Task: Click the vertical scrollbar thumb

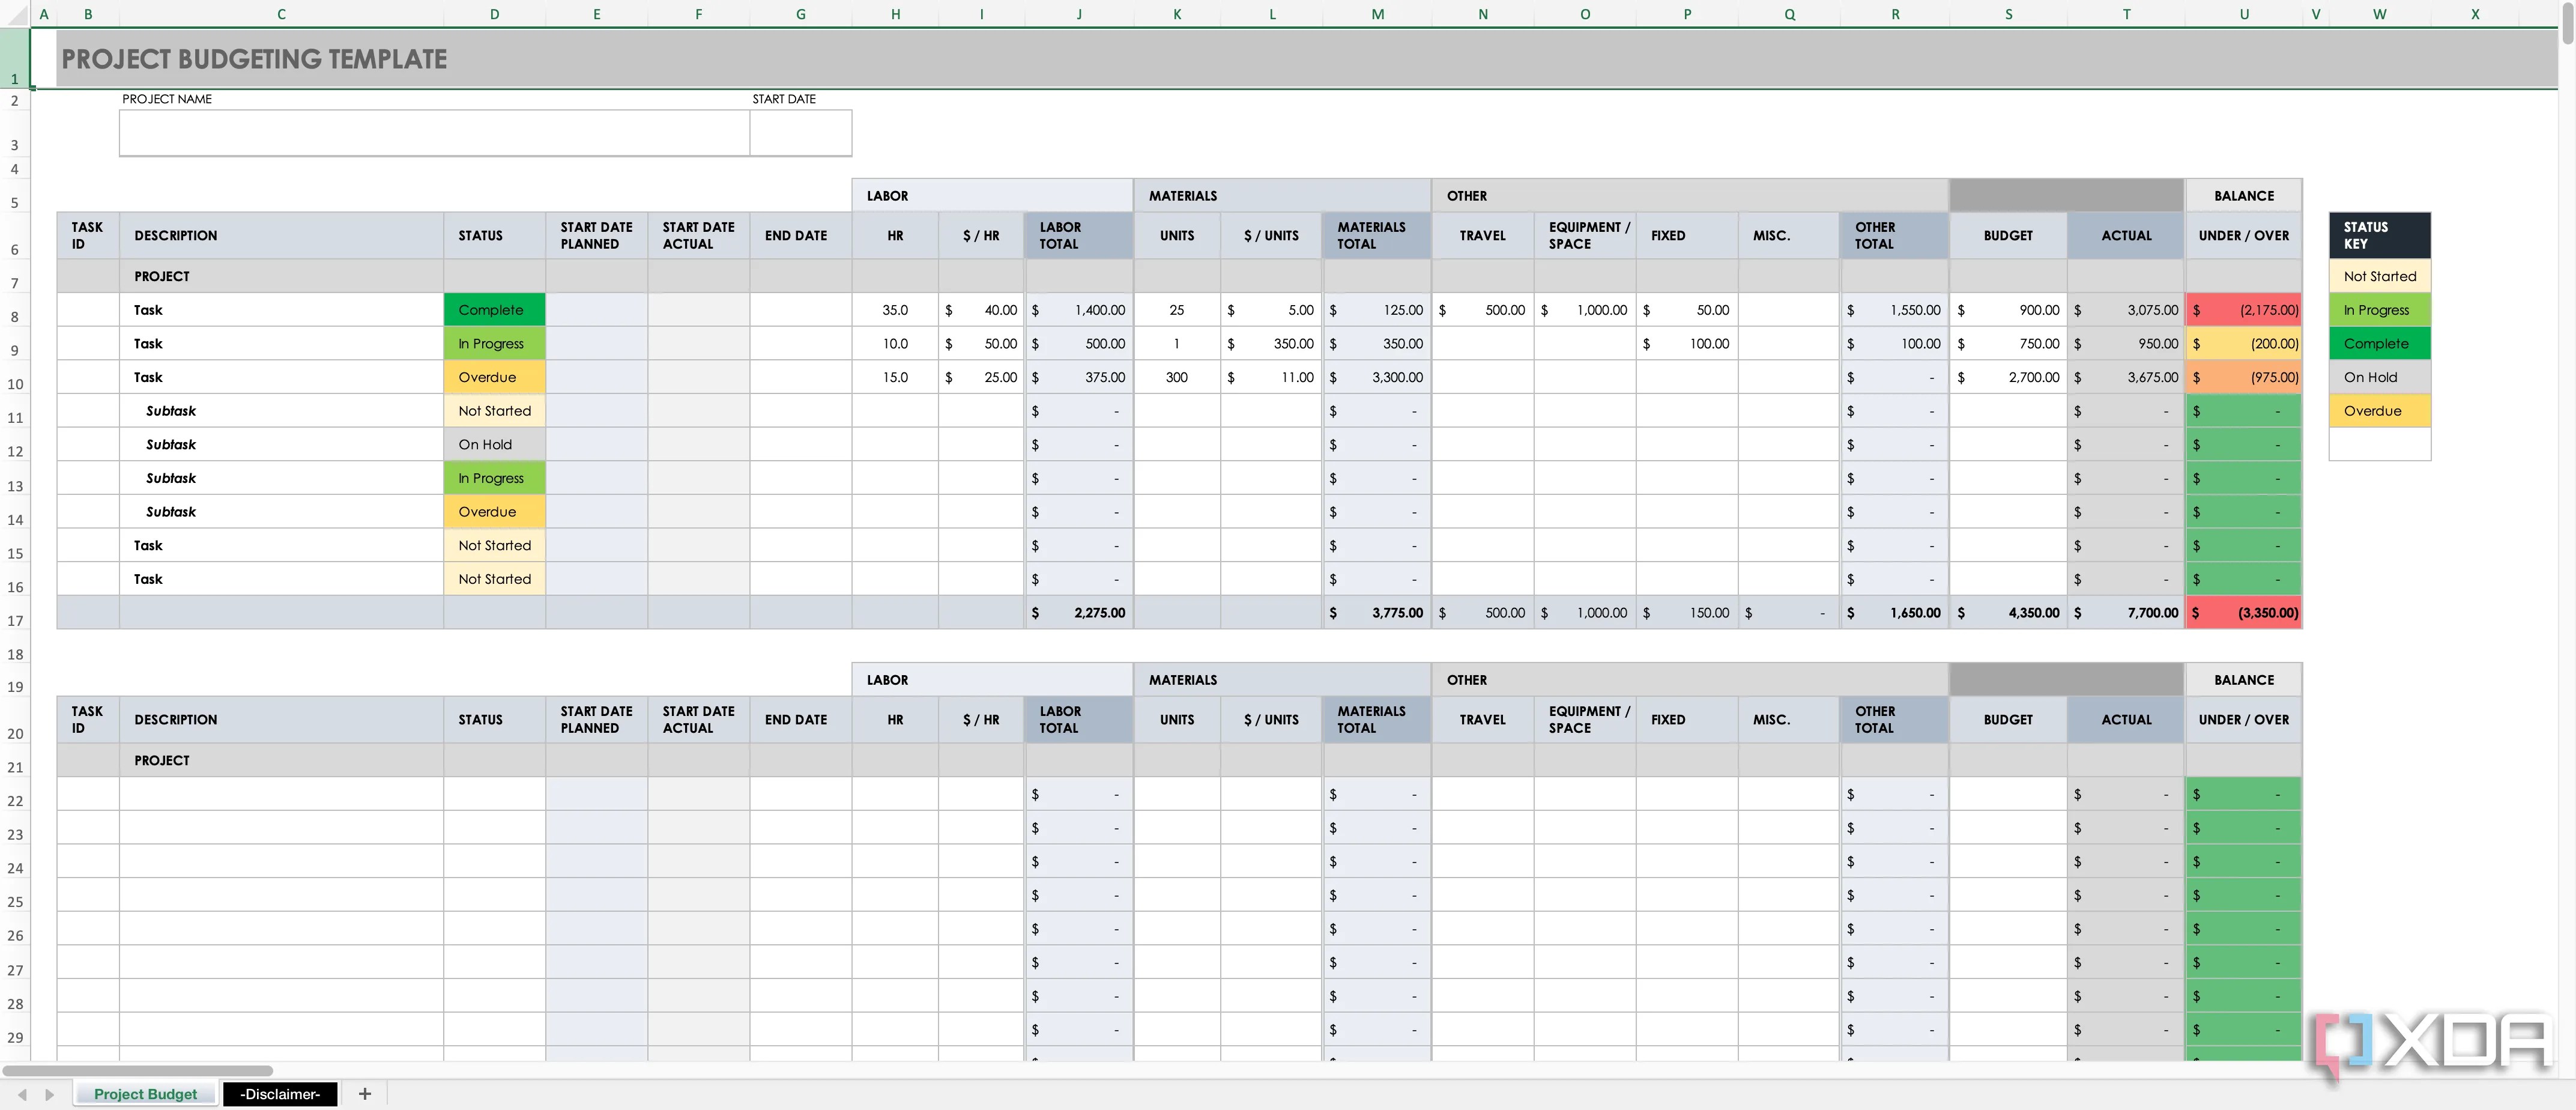Action: 2567,22
